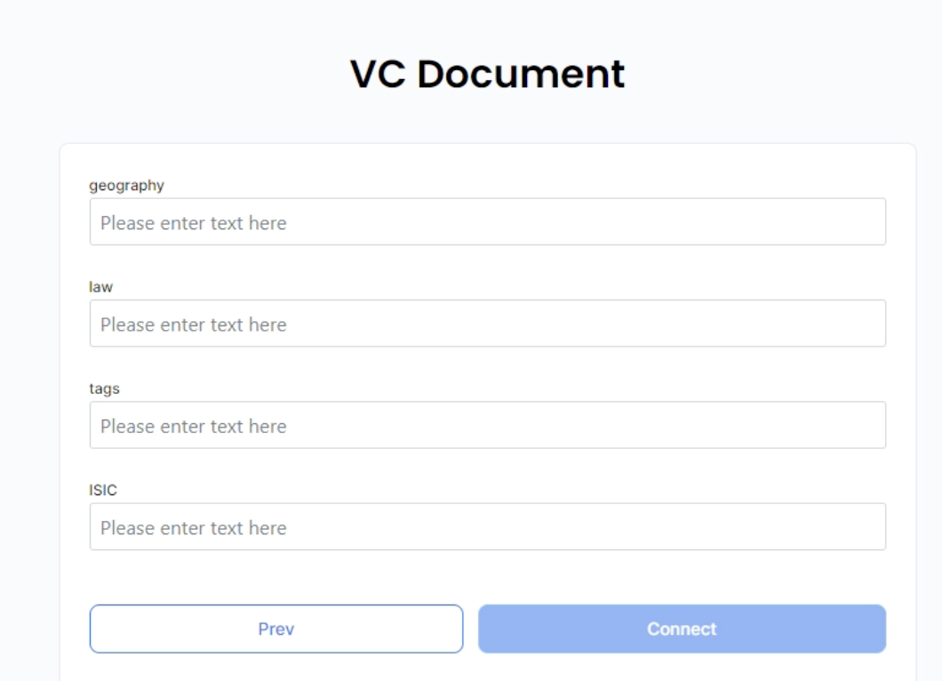This screenshot has width=942, height=681.
Task: Click the blank page background beside the title
Action: (178, 75)
